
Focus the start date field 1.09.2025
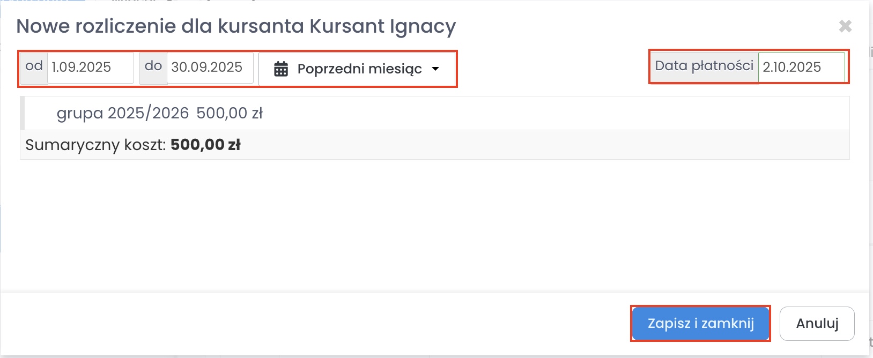coord(90,68)
